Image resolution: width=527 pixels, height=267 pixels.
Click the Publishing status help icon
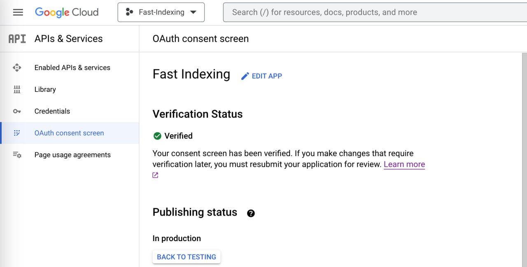point(251,213)
